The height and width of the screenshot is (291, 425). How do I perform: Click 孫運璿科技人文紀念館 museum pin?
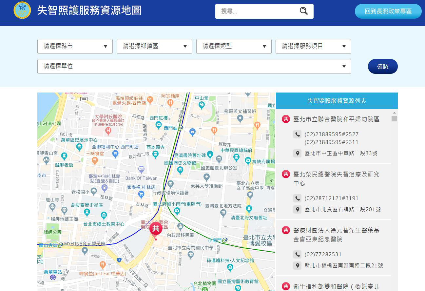pyautogui.click(x=230, y=267)
